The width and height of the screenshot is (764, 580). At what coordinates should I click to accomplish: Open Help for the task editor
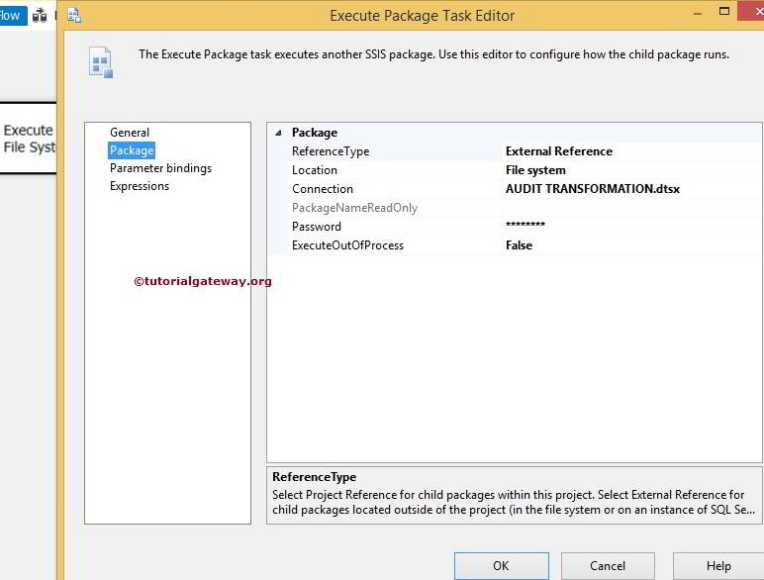pyautogui.click(x=718, y=566)
